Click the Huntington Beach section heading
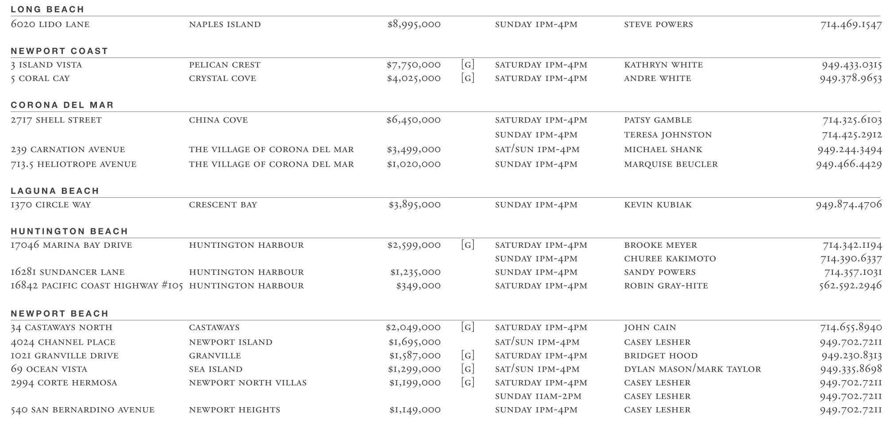The image size is (893, 423). pyautogui.click(x=69, y=231)
